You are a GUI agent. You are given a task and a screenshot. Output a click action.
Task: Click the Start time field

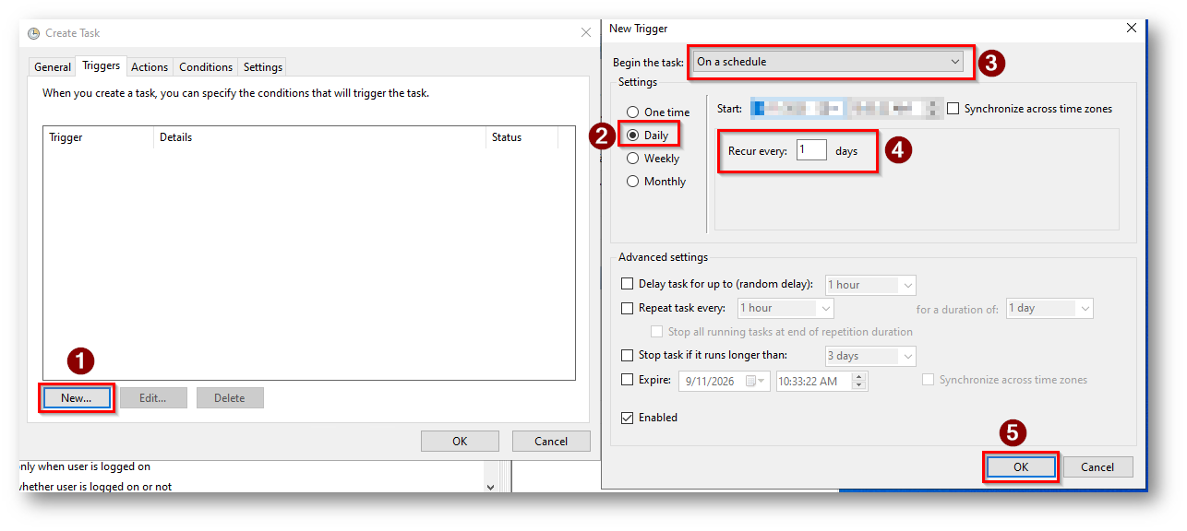tap(894, 109)
